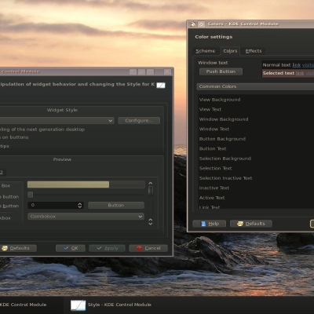Select Window Background in the color list
The height and width of the screenshot is (314, 314).
[224, 119]
